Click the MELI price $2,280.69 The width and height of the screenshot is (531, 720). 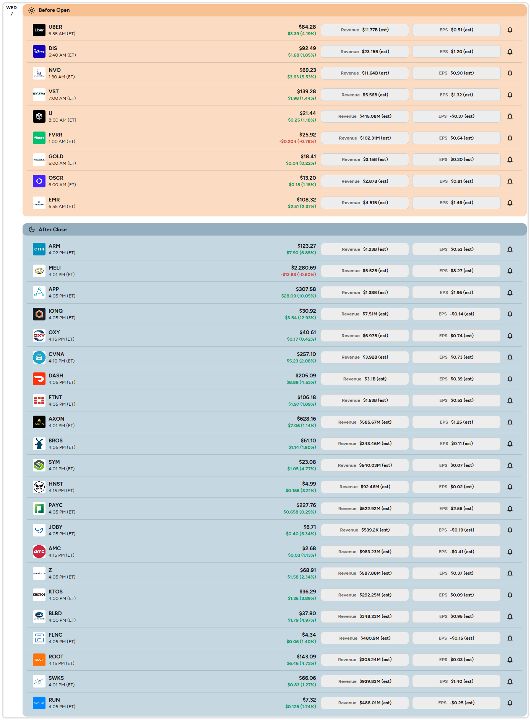[x=304, y=268]
